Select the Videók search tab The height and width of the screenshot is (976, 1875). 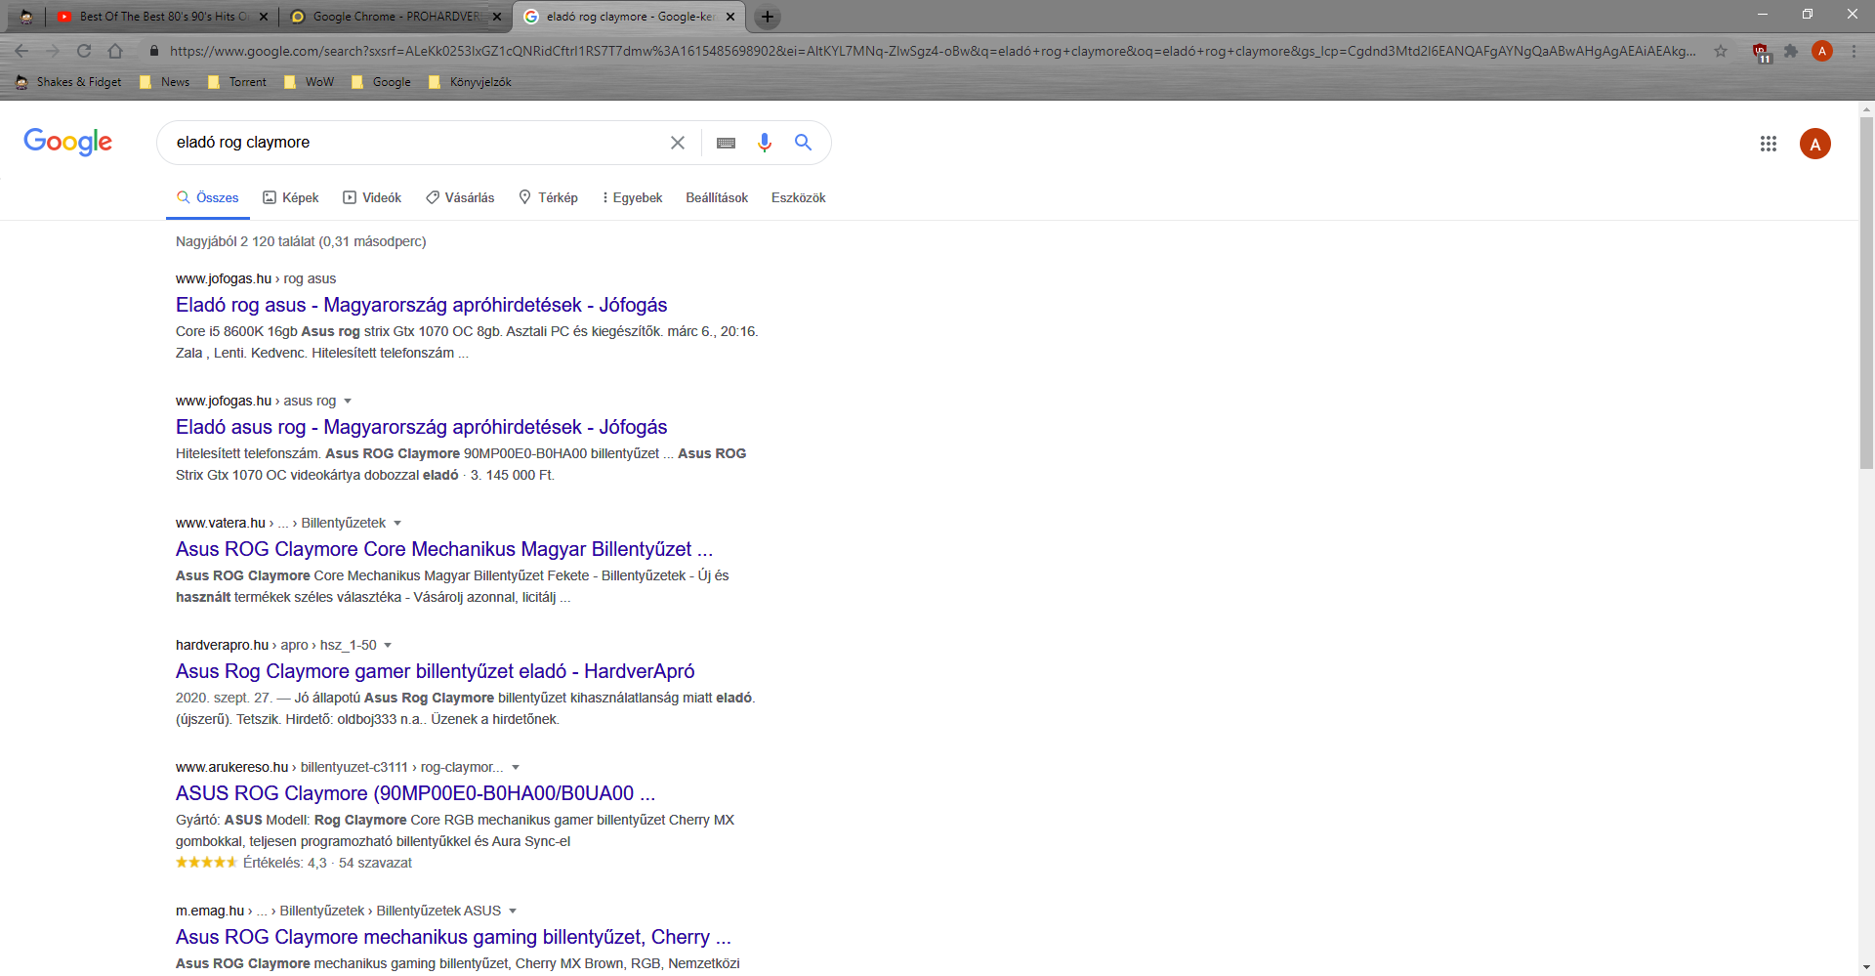372,197
